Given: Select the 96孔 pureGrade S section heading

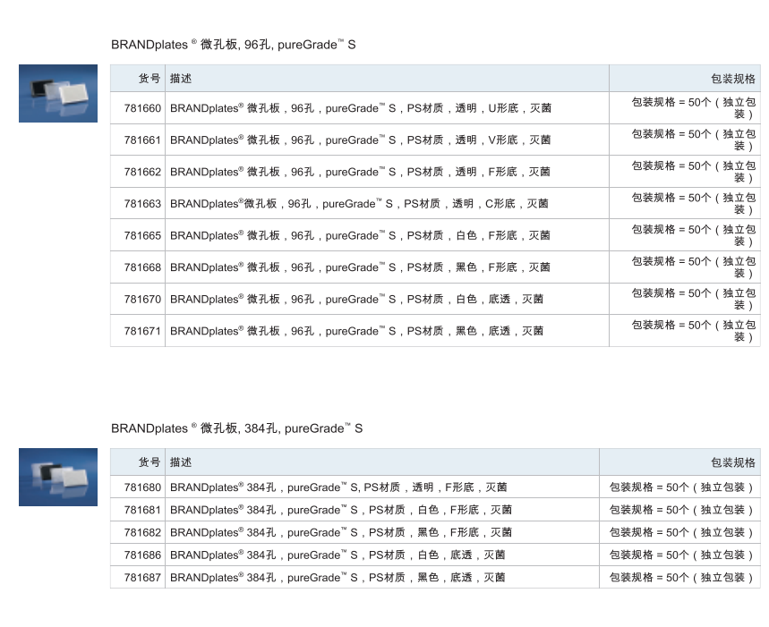Looking at the screenshot, I should [234, 45].
